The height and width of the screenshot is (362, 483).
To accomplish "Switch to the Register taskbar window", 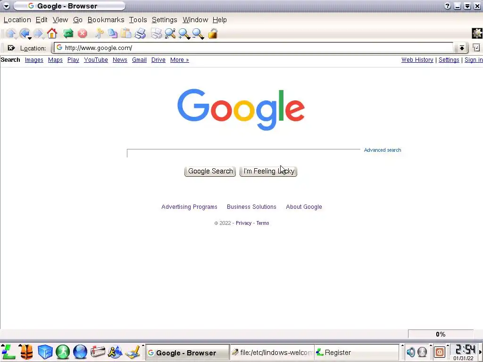I will click(356, 353).
